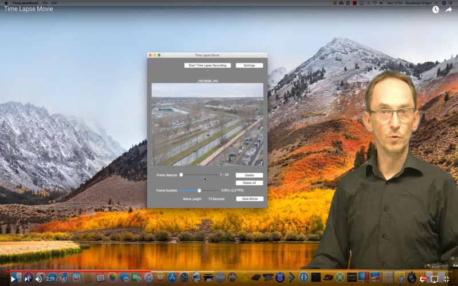Click the Wi-Fi icon in the menu bar
Viewport: 458px width, 286px height.
[375, 3]
